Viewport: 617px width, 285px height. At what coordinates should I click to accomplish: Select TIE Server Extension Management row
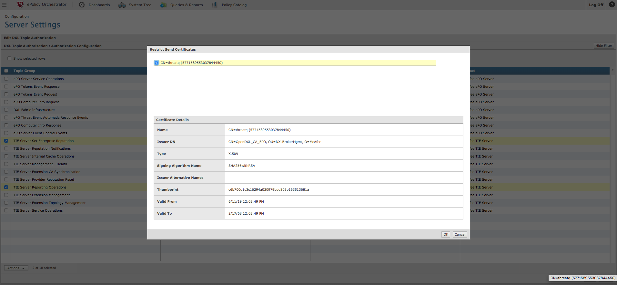[x=42, y=195]
